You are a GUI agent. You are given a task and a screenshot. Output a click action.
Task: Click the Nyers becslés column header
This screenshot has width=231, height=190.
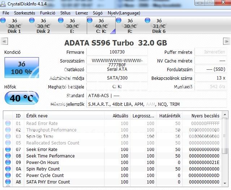tap(205, 116)
